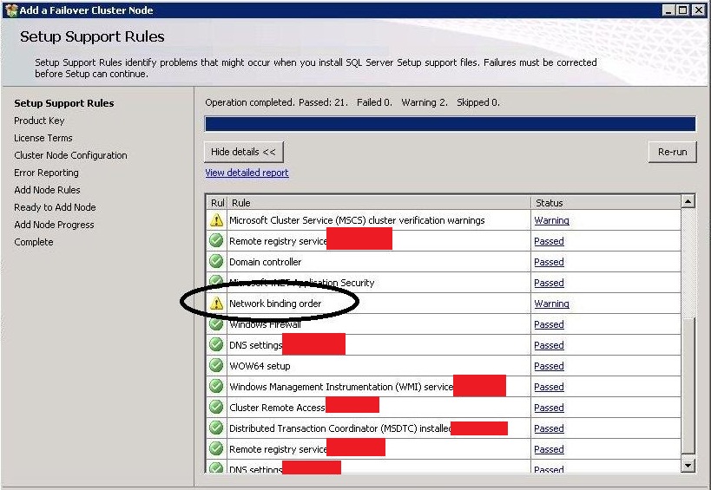Image resolution: width=711 pixels, height=490 pixels.
Task: Click the setup window title bar icon
Action: [11, 10]
